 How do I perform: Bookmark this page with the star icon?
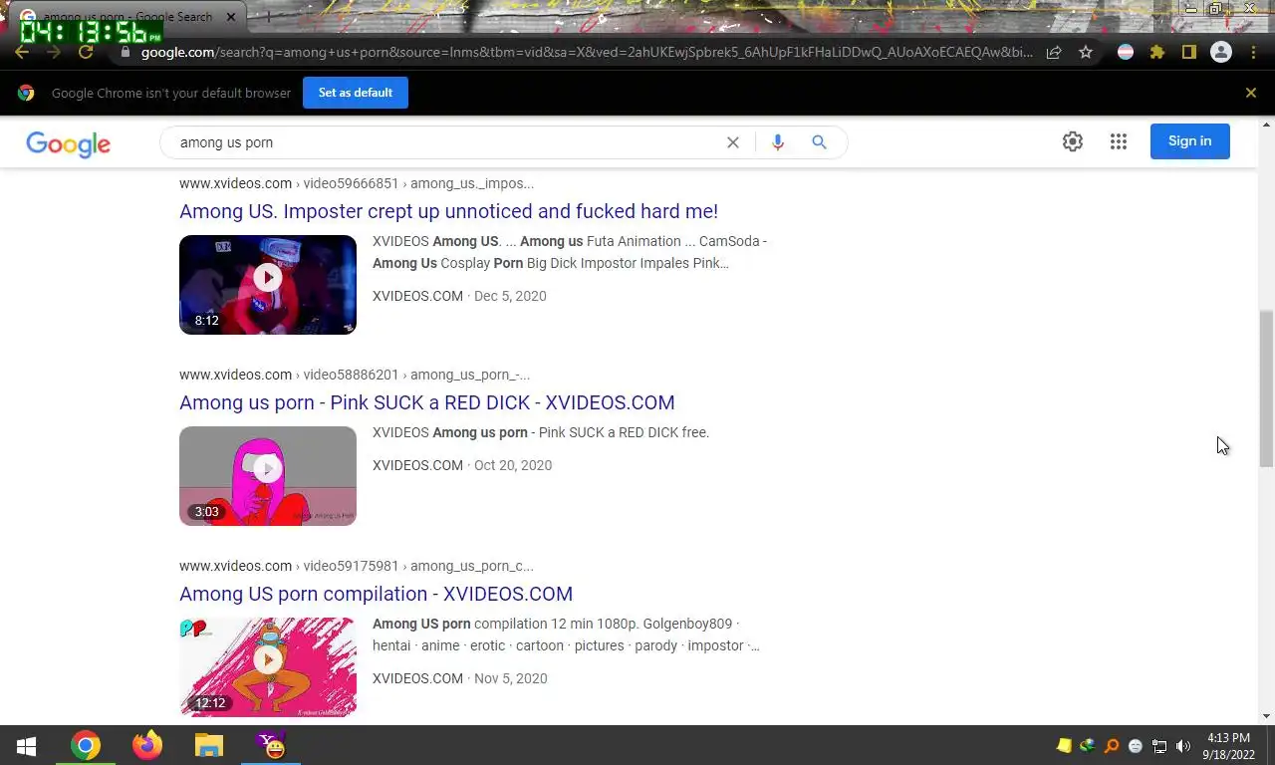click(1086, 53)
